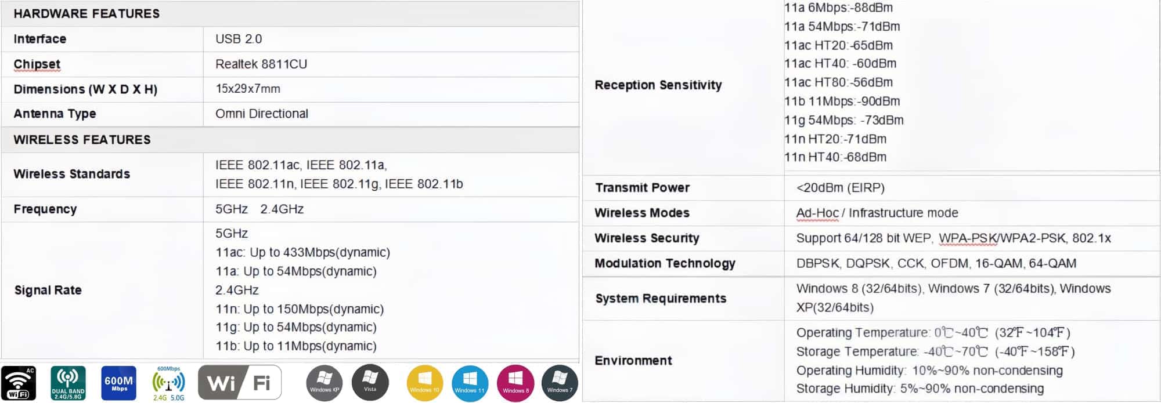Click the HARDWARE FEATURES section header
The height and width of the screenshot is (403, 1161).
coord(86,14)
